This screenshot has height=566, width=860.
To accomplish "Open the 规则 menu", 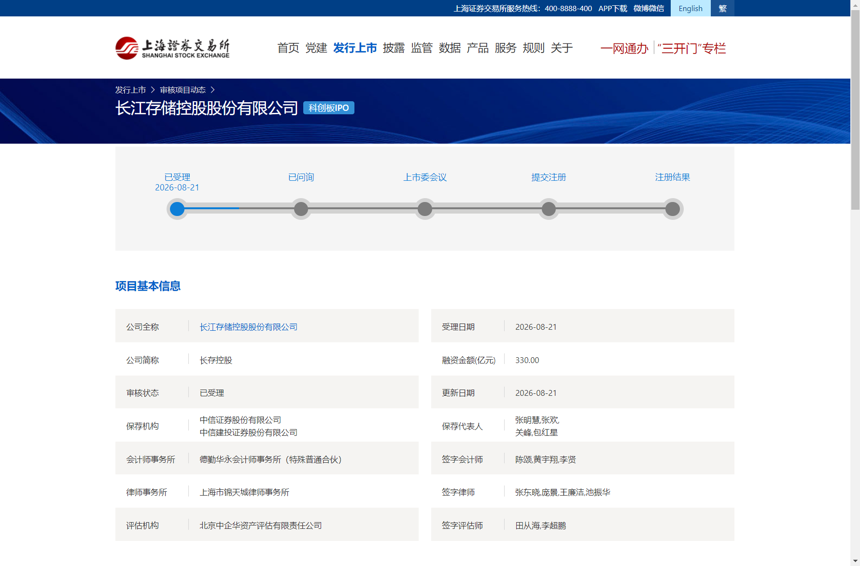I will [x=534, y=48].
